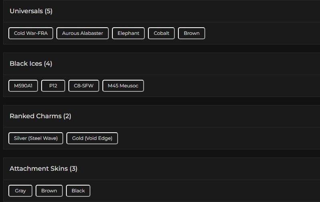Select the M45 Meusoc tag
320x202 pixels.
pyautogui.click(x=123, y=86)
